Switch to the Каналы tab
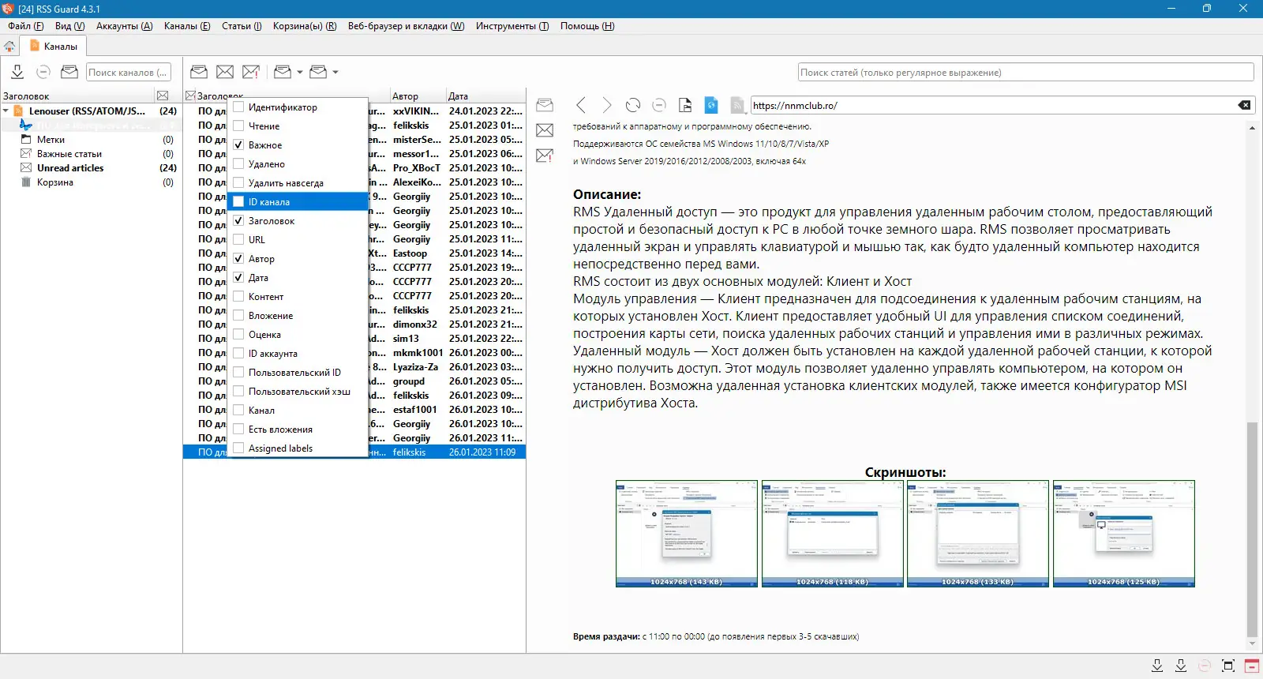 pyautogui.click(x=54, y=47)
